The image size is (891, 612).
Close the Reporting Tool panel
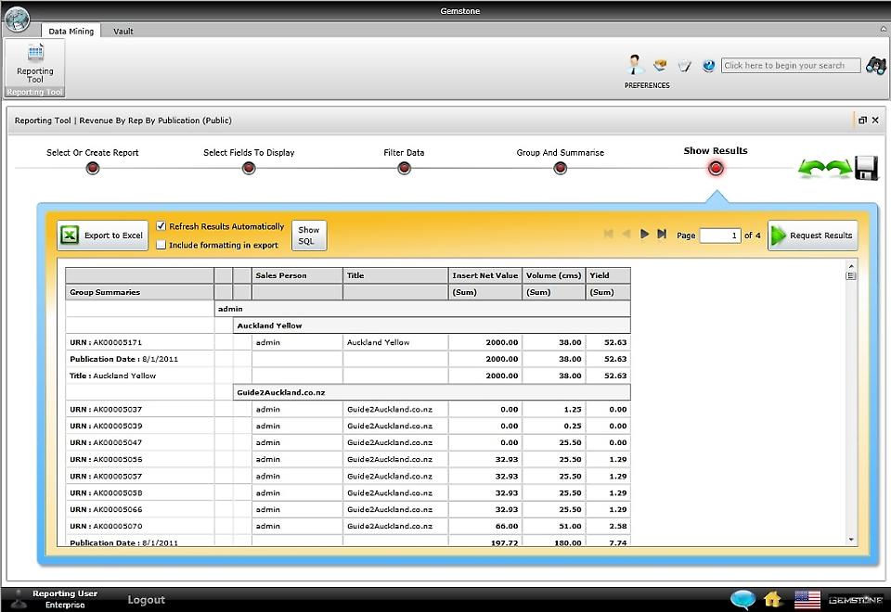click(875, 121)
